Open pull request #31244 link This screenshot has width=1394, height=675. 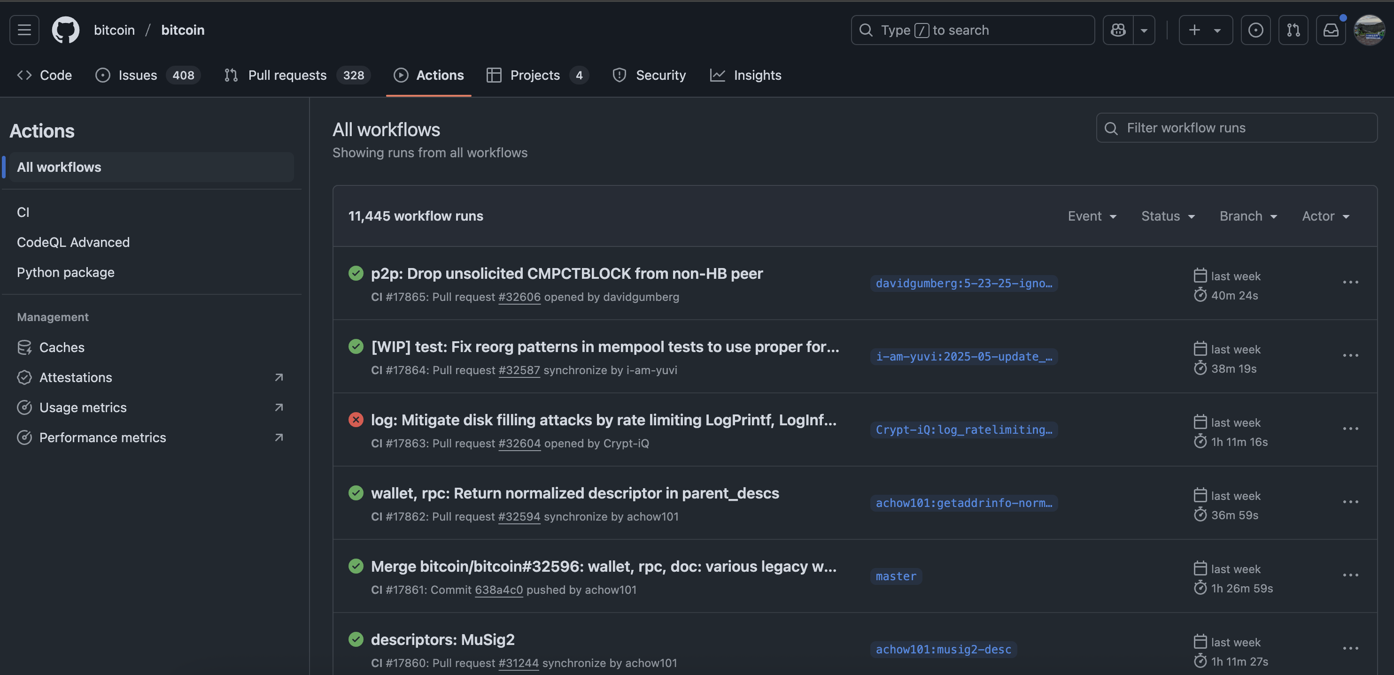(x=519, y=664)
